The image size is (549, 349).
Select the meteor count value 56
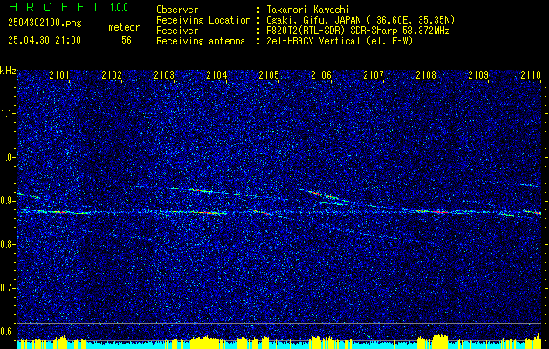point(127,40)
